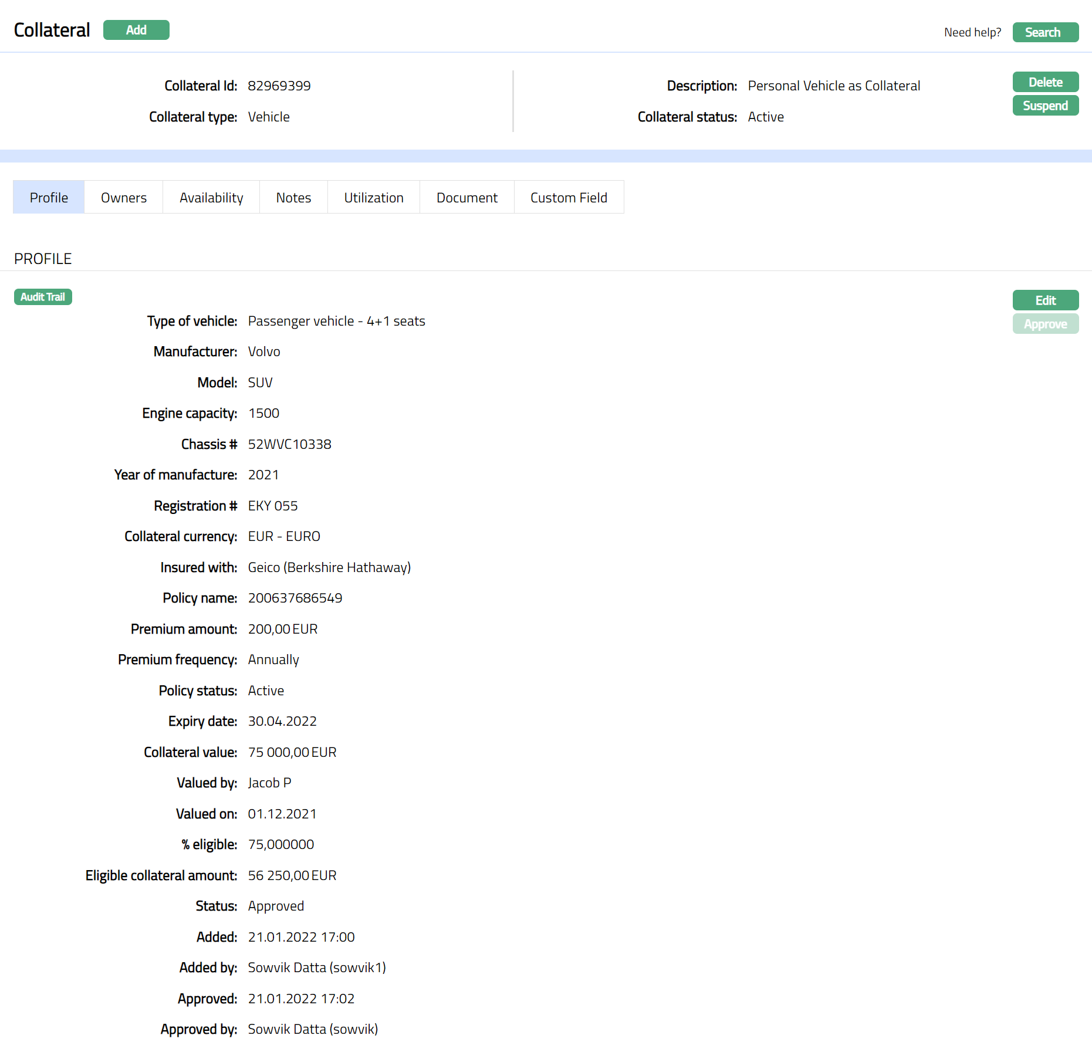Image resolution: width=1092 pixels, height=1059 pixels.
Task: Go to the Utilization tab
Action: pyautogui.click(x=374, y=198)
